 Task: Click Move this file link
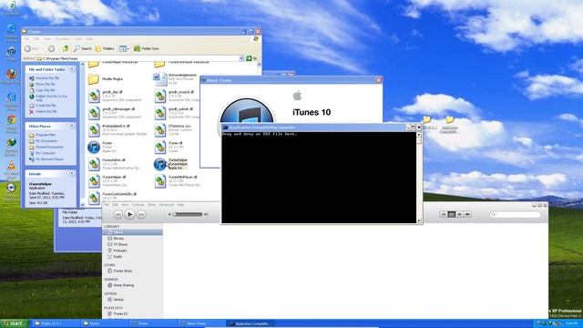pos(43,84)
